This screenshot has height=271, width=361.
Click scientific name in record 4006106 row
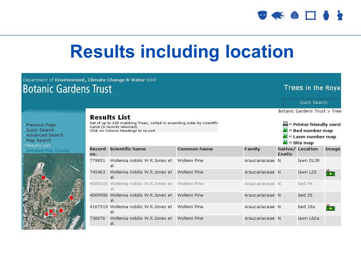click(x=141, y=186)
